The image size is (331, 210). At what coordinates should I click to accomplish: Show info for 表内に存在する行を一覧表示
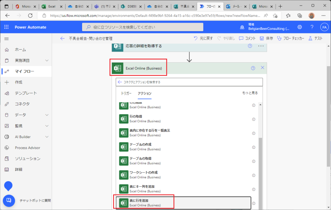pyautogui.click(x=254, y=134)
